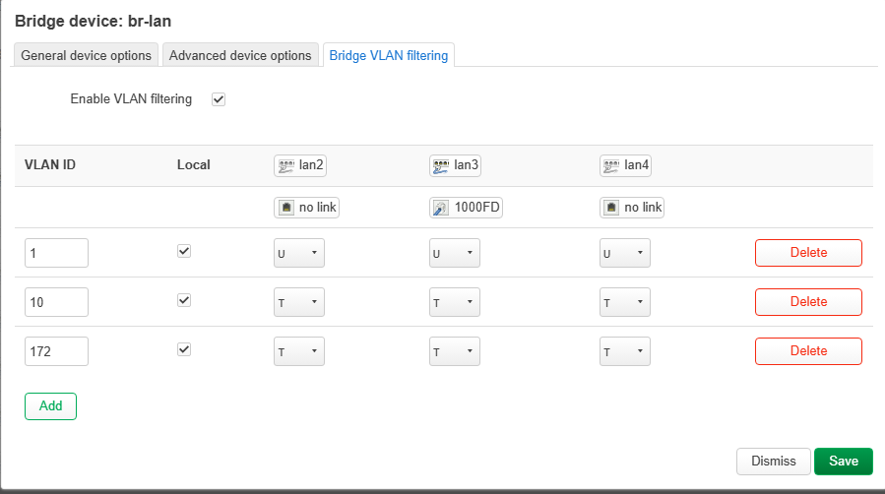The image size is (885, 494).
Task: Click VLAN ID field containing 10
Action: (56, 302)
